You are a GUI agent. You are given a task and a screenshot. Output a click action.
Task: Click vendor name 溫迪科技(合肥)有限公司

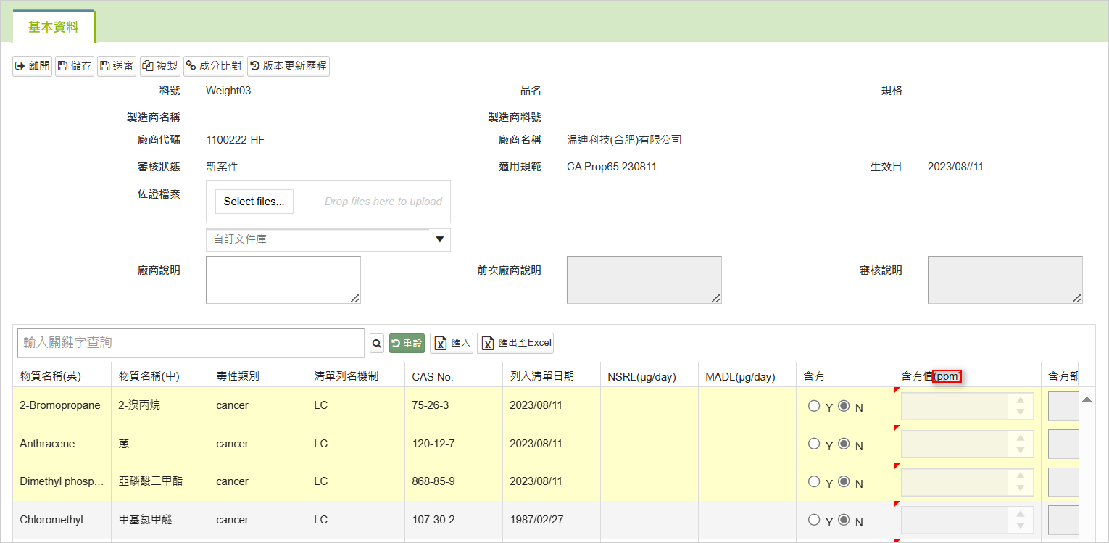click(624, 140)
